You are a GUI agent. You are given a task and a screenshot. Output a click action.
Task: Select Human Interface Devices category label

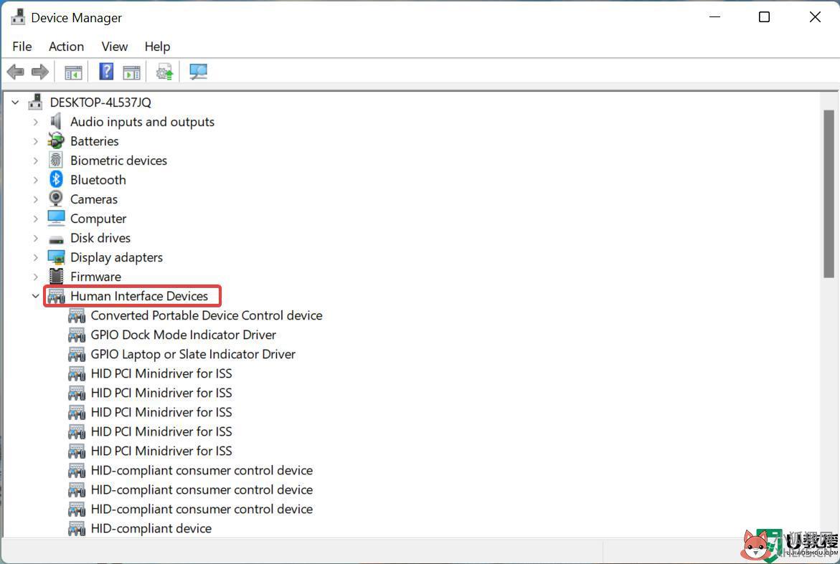[x=138, y=296]
